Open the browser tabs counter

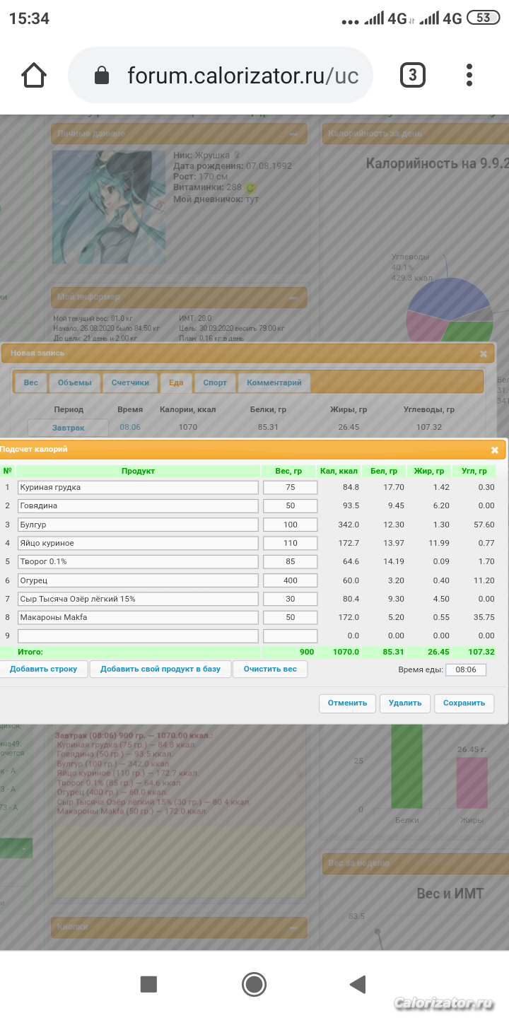coord(413,75)
